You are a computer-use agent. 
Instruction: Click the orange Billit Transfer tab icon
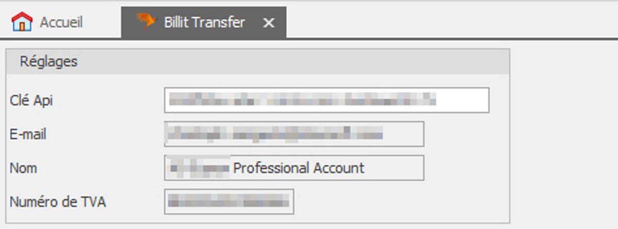pyautogui.click(x=146, y=21)
